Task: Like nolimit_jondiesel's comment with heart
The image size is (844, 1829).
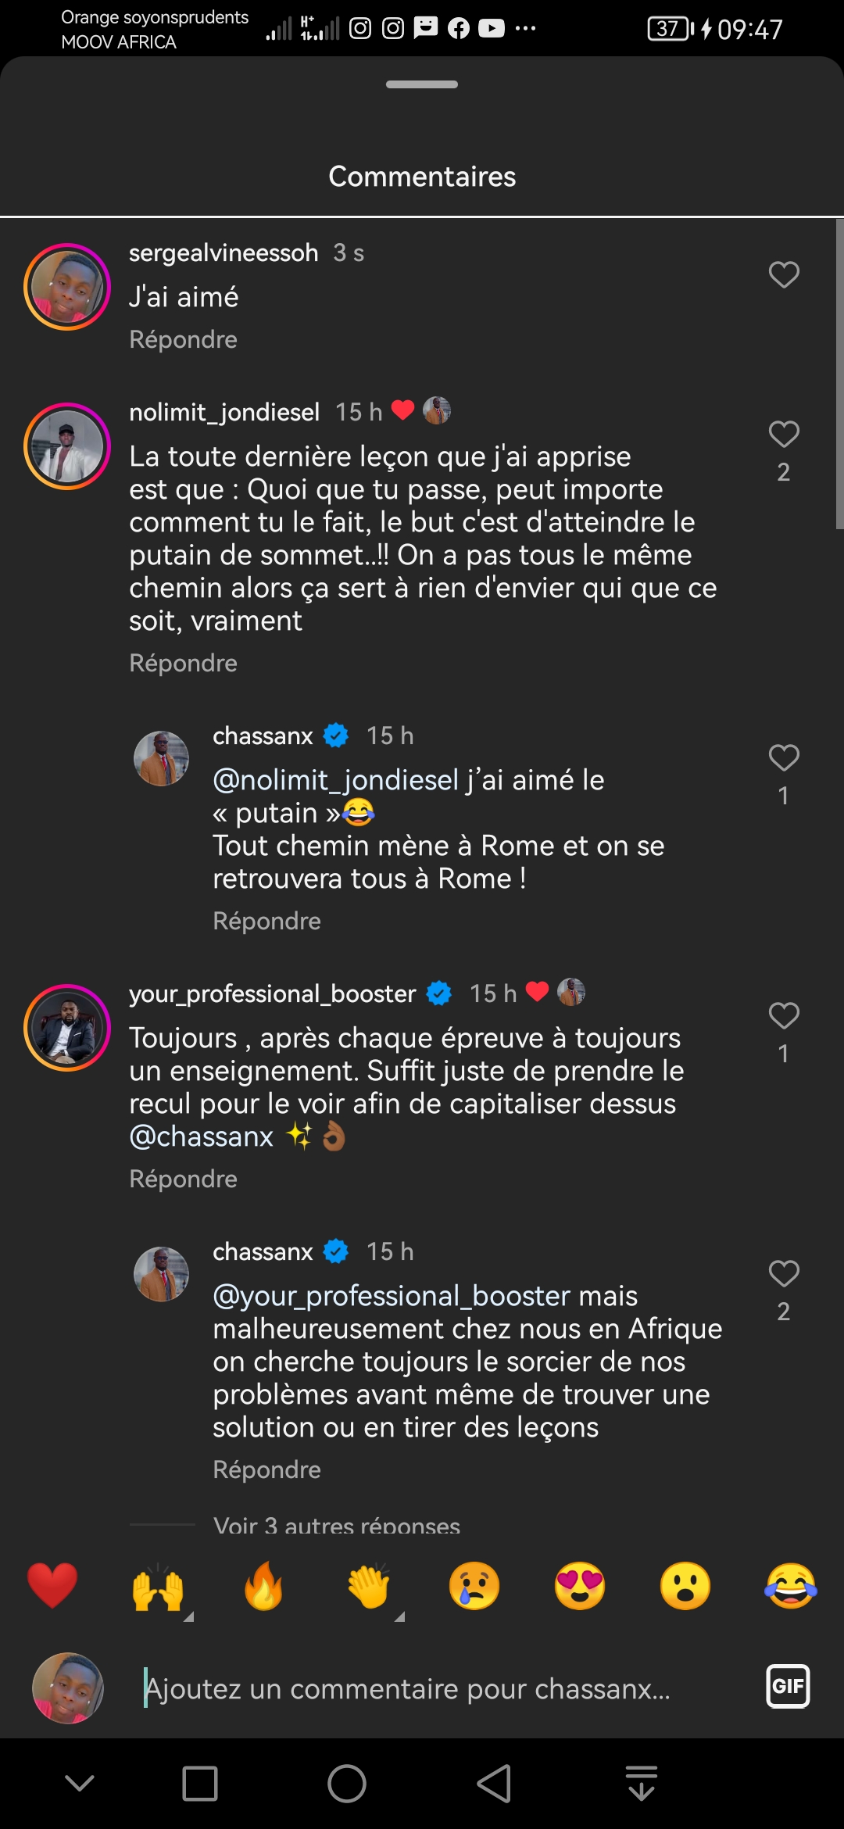Action: pos(784,435)
